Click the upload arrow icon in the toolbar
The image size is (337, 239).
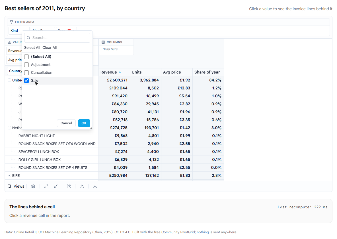click(x=82, y=186)
